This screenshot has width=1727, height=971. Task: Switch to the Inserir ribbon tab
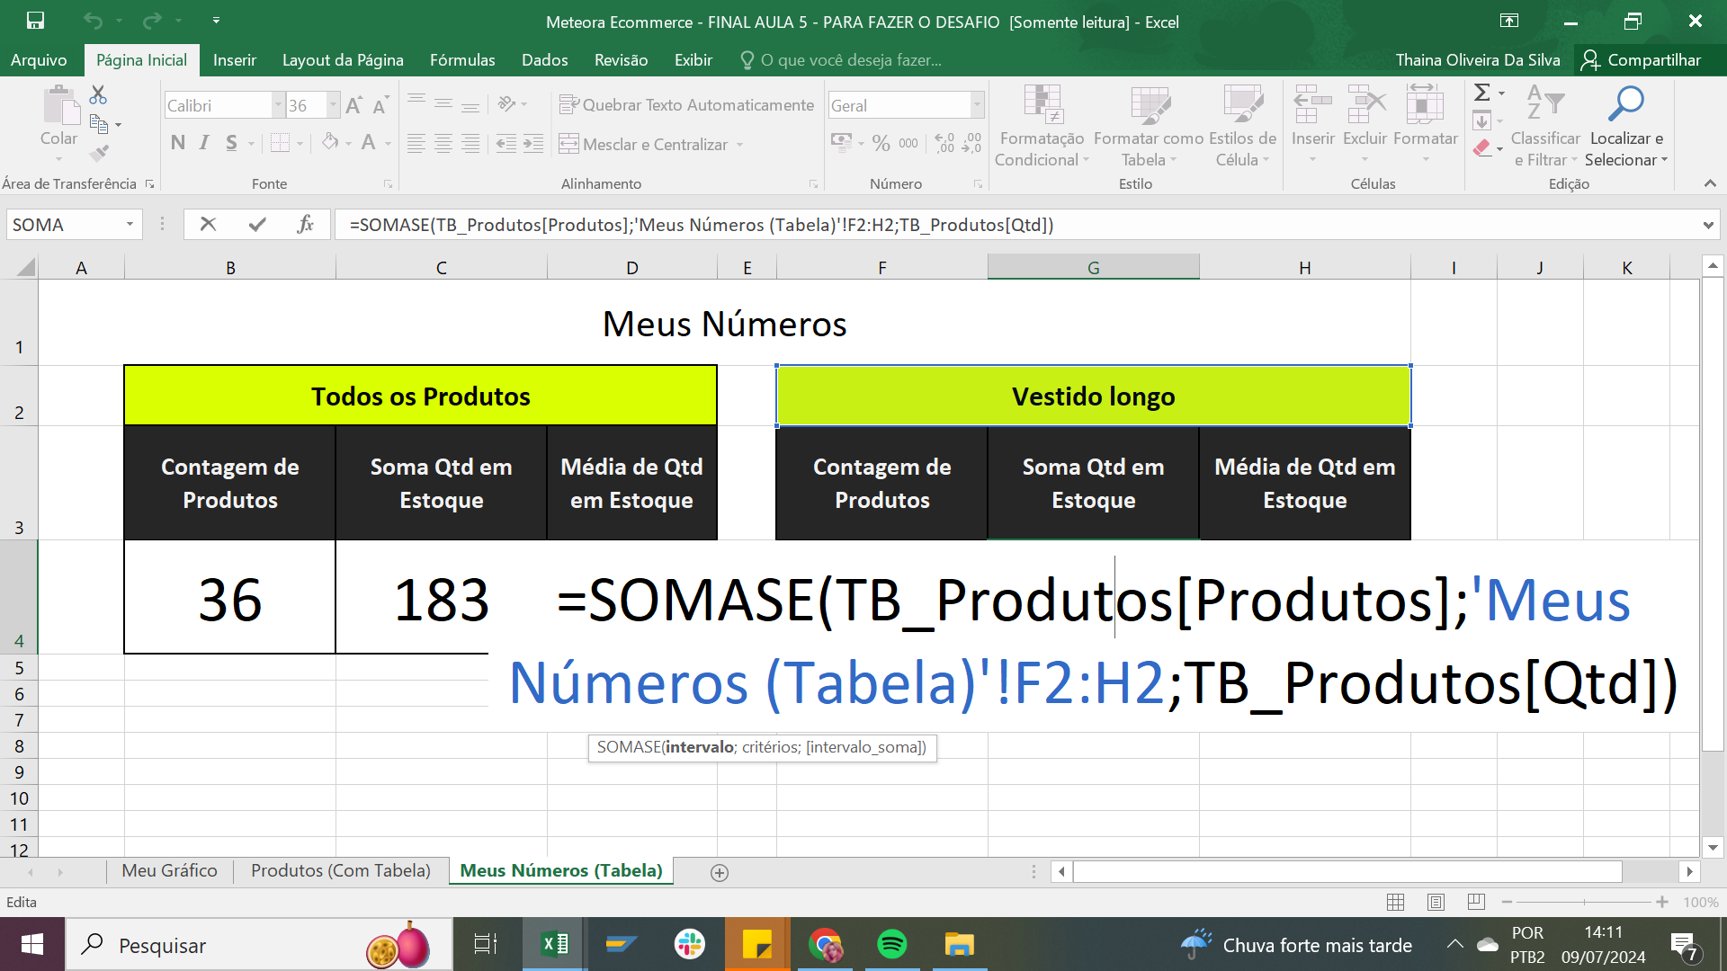tap(235, 59)
